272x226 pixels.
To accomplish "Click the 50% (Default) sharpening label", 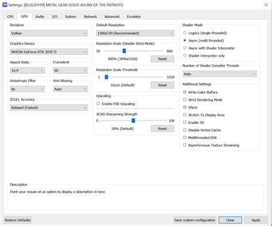I will coord(122,129).
